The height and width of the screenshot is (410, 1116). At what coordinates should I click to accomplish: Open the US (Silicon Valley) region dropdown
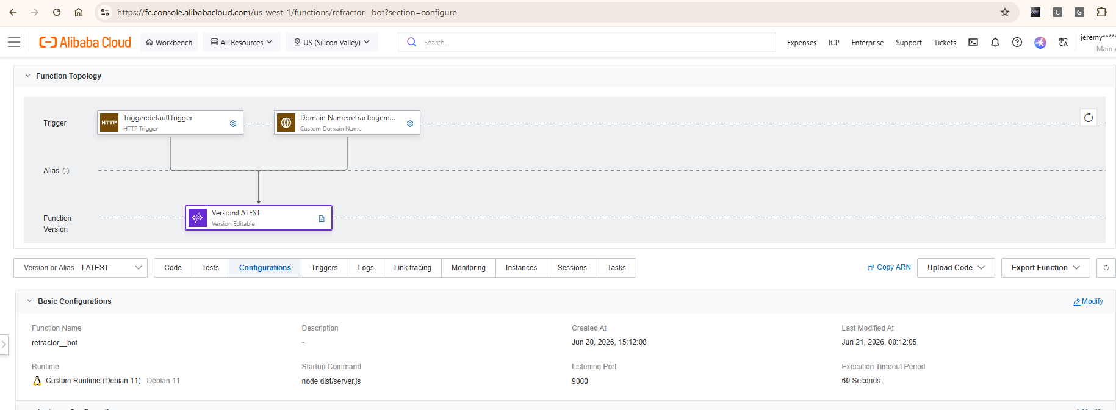332,42
